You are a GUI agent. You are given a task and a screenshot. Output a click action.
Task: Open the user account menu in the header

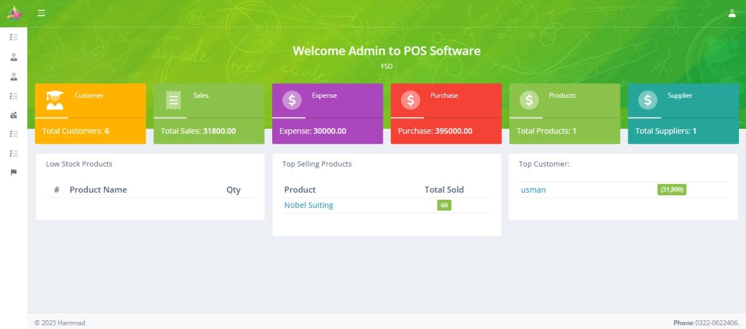pyautogui.click(x=732, y=13)
